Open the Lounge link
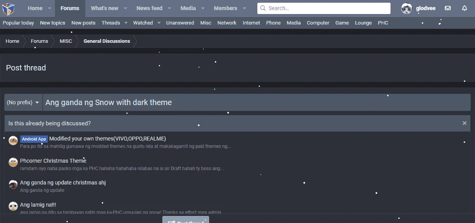The width and height of the screenshot is (475, 223). click(363, 23)
